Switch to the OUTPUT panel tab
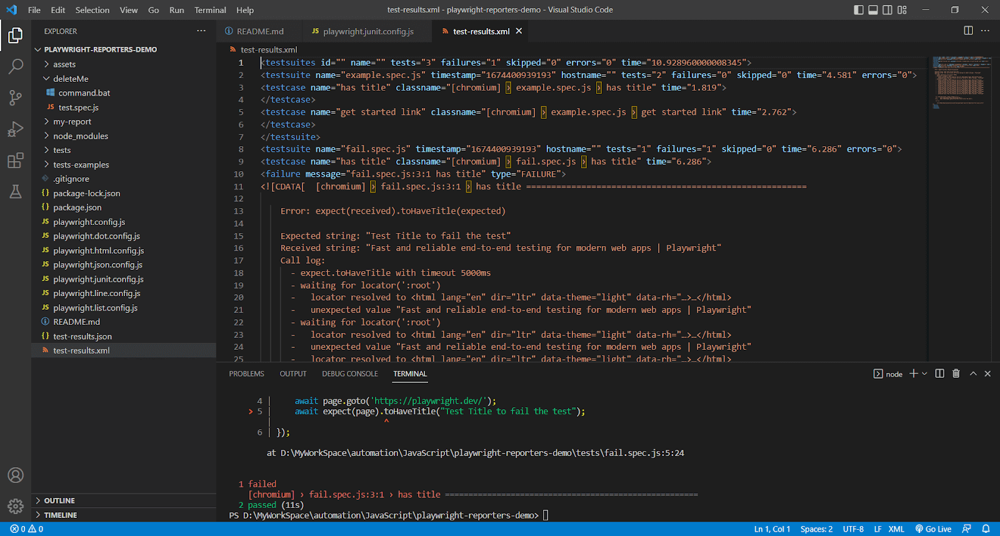The image size is (1000, 536). 293,374
